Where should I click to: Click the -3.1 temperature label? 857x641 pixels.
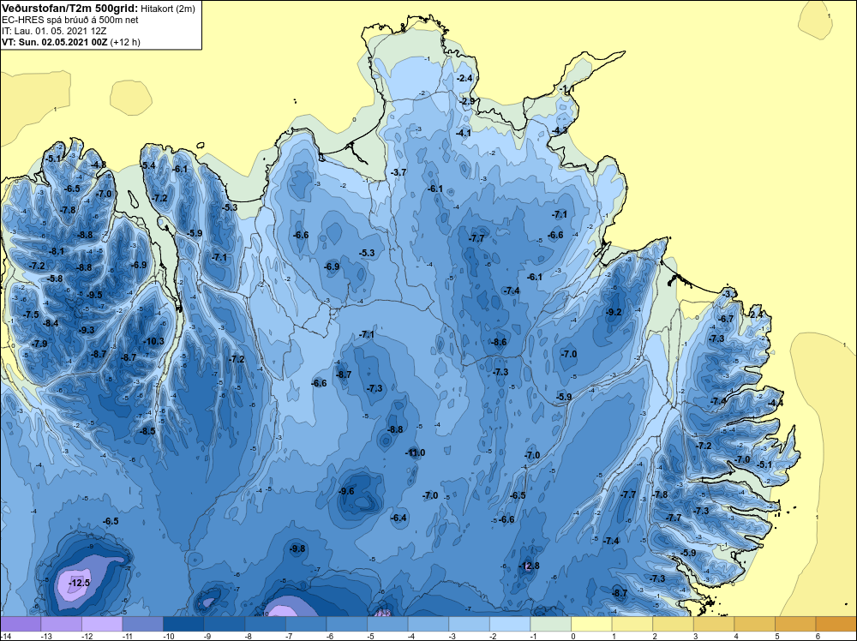[729, 294]
